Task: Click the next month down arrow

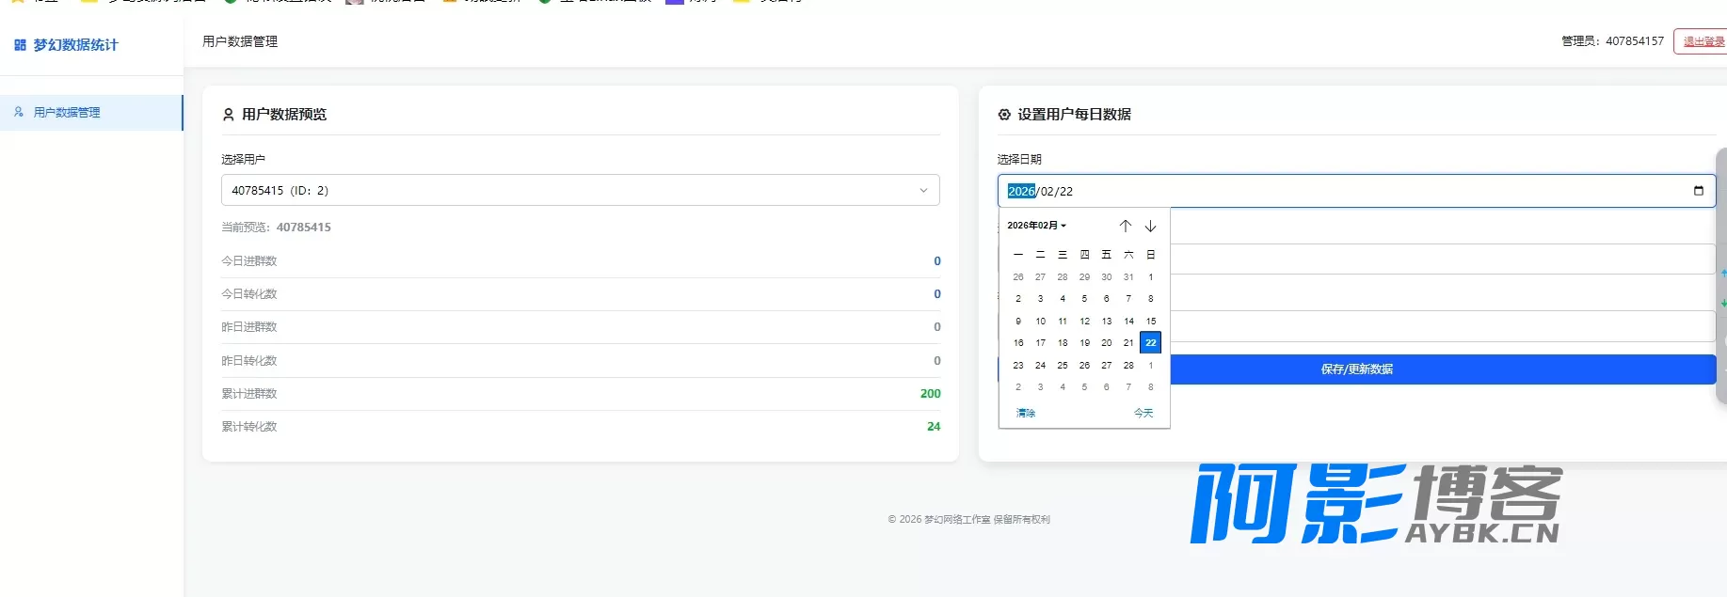Action: coord(1150,226)
